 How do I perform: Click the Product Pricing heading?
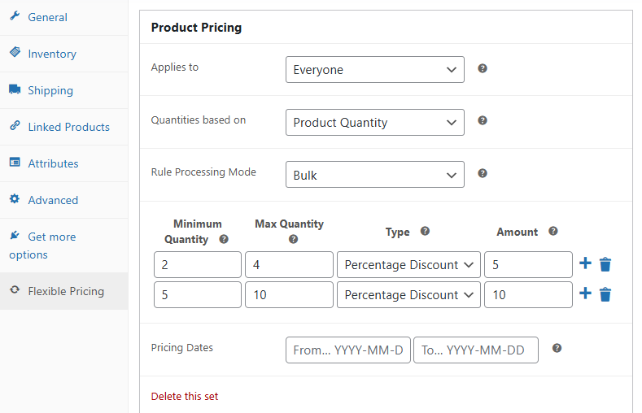coord(197,28)
